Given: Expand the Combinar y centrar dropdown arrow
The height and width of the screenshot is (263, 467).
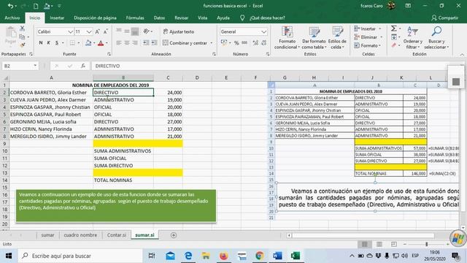Looking at the screenshot, I should tap(212, 43).
